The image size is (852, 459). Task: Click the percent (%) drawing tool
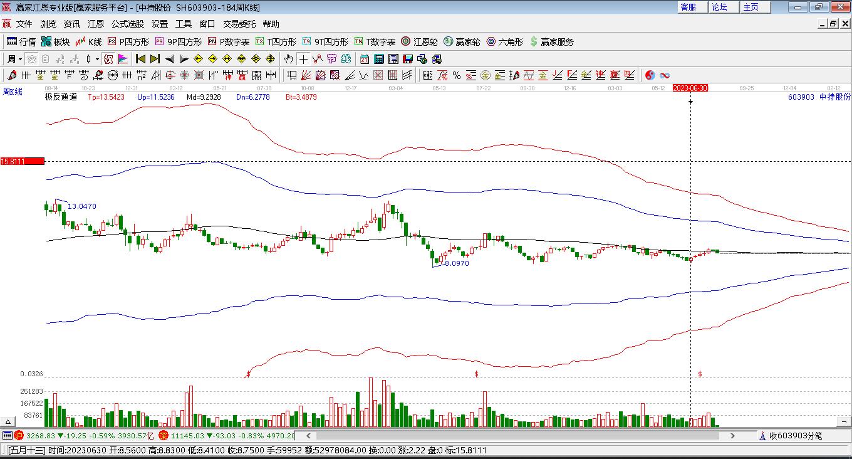tap(457, 75)
